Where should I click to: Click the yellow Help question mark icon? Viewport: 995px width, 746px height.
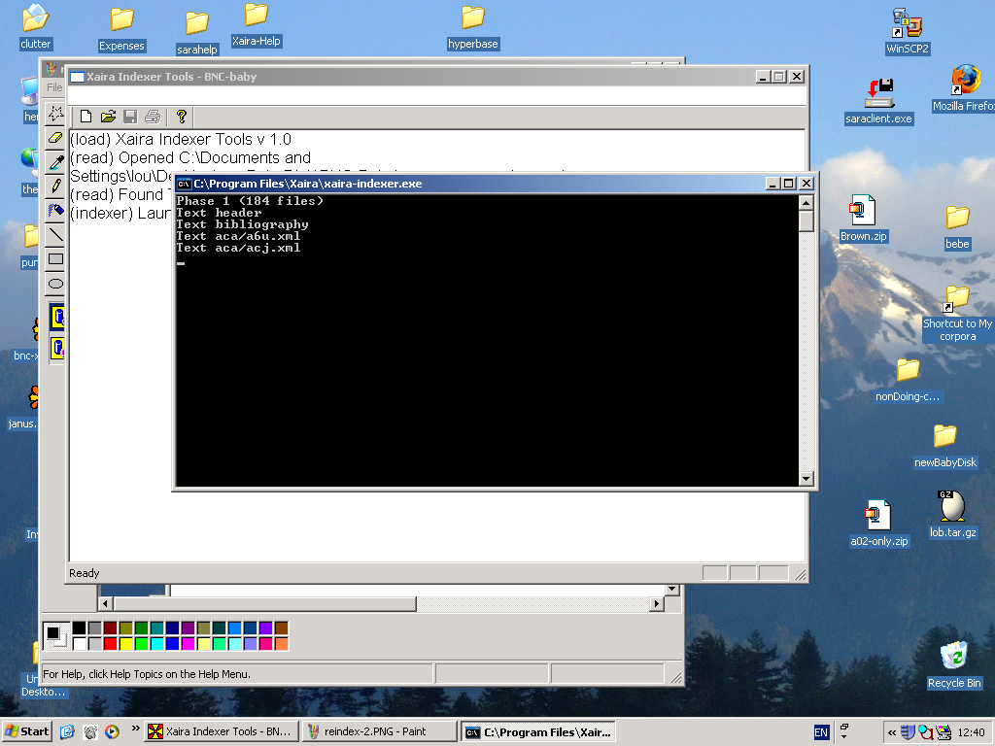182,117
